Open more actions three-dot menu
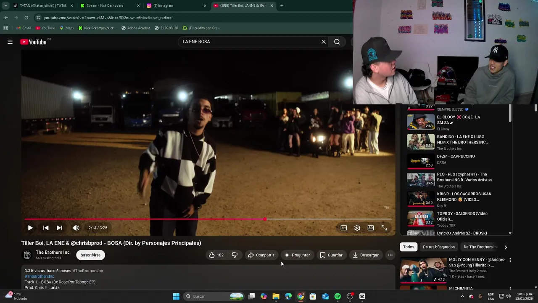 tap(390, 255)
